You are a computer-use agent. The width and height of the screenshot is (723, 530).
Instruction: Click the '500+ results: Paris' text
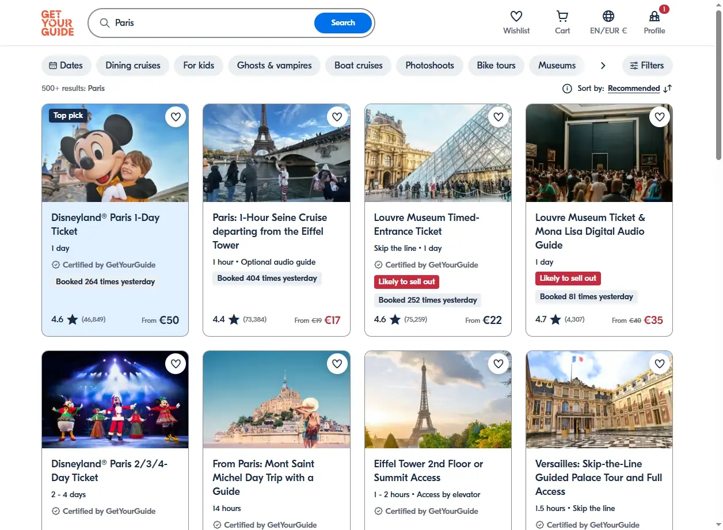tap(73, 89)
